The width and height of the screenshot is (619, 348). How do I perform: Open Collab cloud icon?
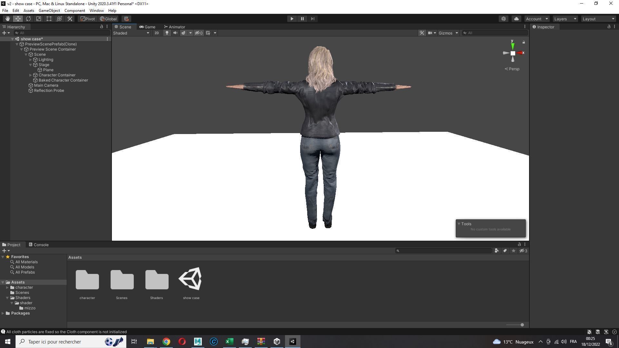pos(516,19)
